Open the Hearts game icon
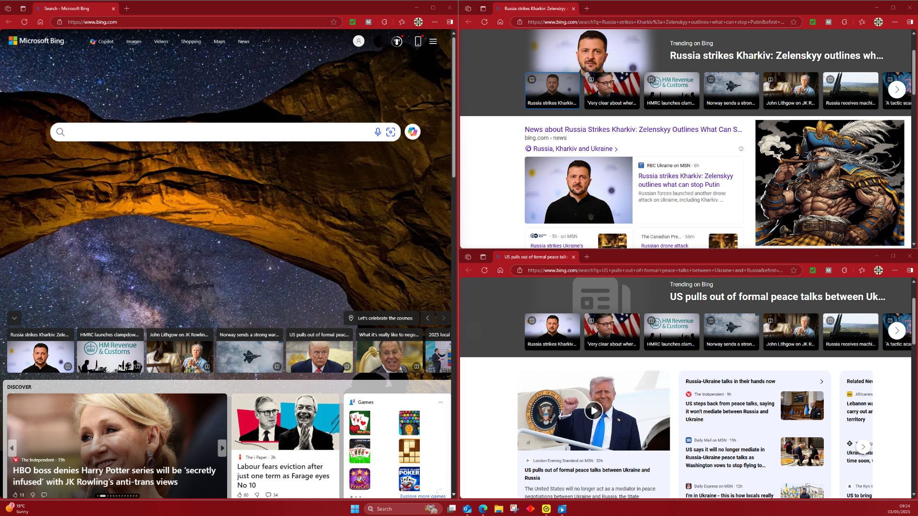The image size is (918, 516). pos(360,423)
